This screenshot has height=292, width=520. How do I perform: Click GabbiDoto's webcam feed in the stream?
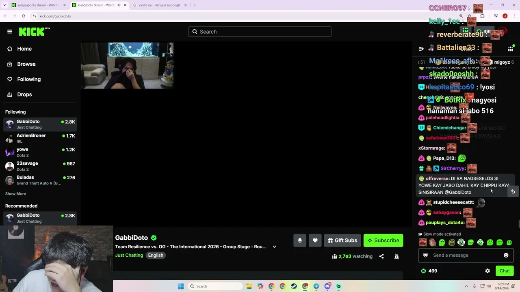[x=127, y=65]
